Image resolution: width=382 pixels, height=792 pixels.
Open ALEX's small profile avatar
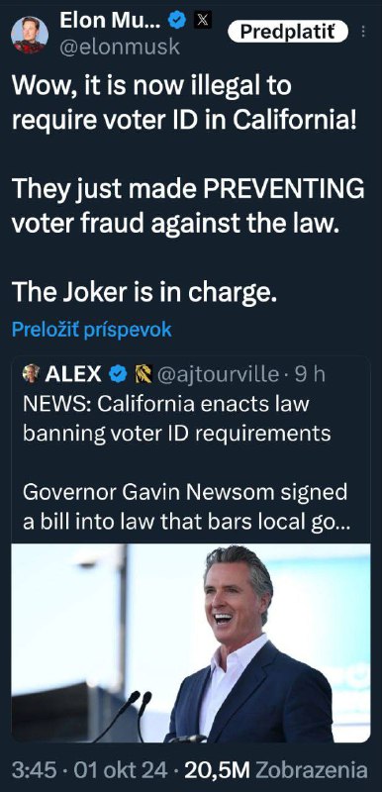[x=32, y=373]
